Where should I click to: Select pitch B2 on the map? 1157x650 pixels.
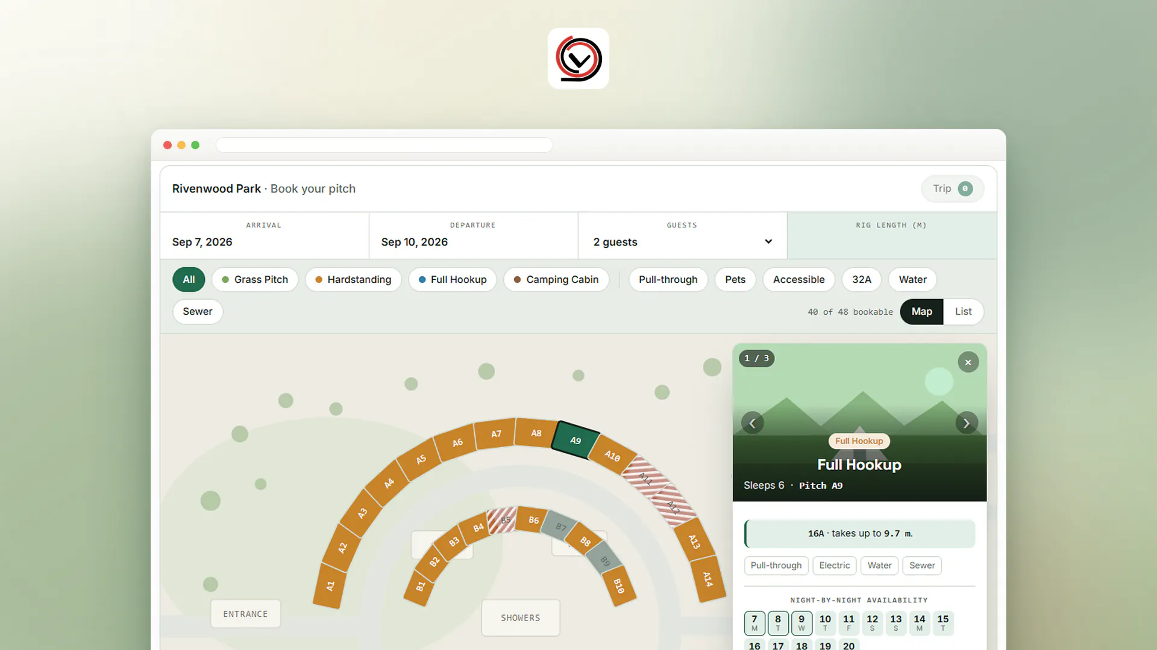[x=434, y=562]
